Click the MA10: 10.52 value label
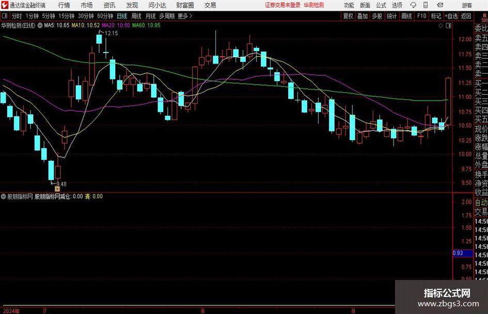Viewport: 488px width, 314px height. point(86,25)
